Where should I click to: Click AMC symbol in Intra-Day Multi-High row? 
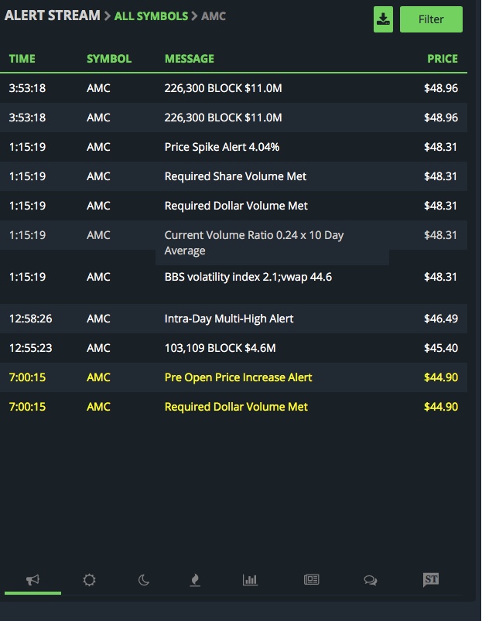[x=98, y=319]
